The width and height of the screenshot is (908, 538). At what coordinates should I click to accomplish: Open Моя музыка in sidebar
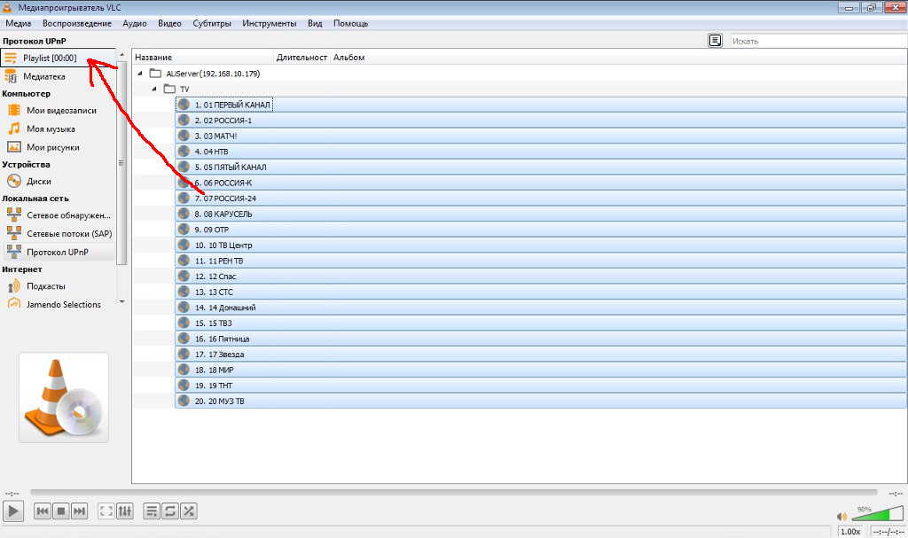[x=58, y=129]
